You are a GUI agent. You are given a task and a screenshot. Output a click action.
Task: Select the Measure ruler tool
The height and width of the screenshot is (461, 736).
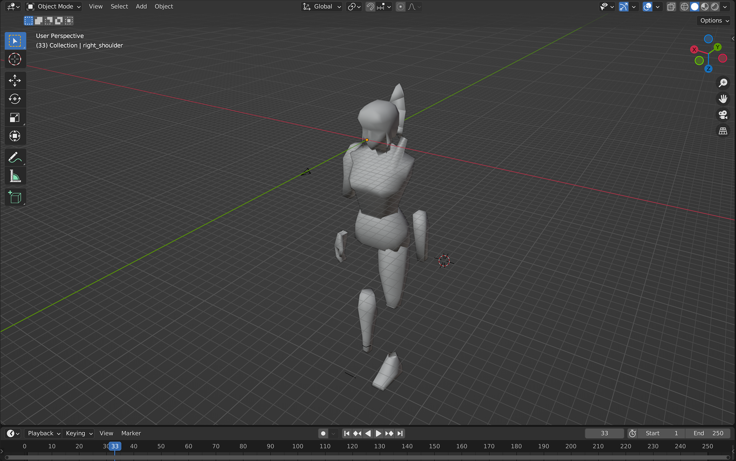(15, 176)
